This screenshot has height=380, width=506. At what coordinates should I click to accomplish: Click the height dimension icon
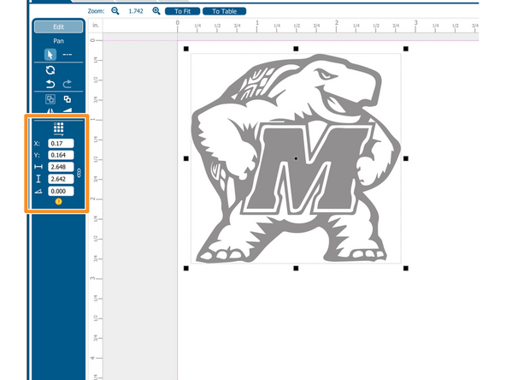click(x=38, y=179)
